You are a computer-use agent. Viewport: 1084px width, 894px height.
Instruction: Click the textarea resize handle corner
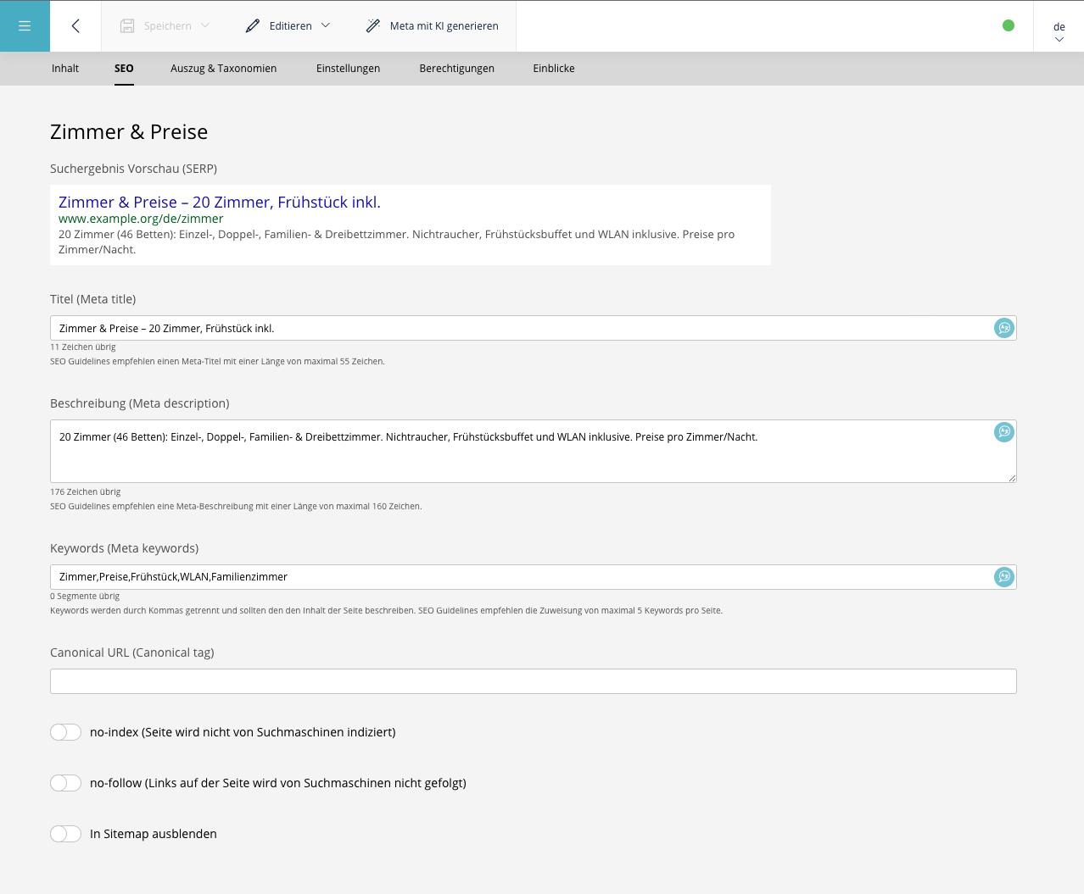[1012, 478]
